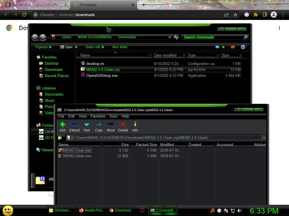Viewport: 289px width, 216px height.
Task: Click the taskbar volume speaker icon
Action: coord(240,211)
